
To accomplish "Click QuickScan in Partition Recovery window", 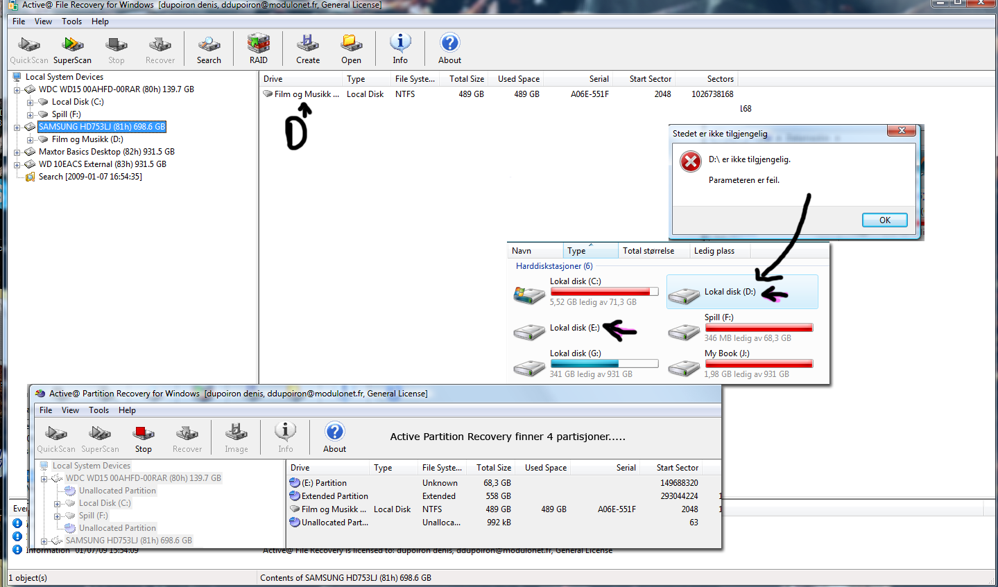I will [56, 439].
